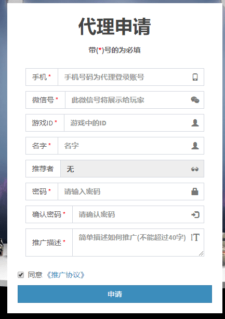The image size is (225, 319).
Task: Click the lock icon in 密码 field
Action: (x=195, y=192)
